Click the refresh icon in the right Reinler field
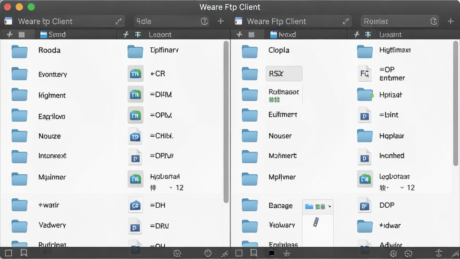 (433, 21)
